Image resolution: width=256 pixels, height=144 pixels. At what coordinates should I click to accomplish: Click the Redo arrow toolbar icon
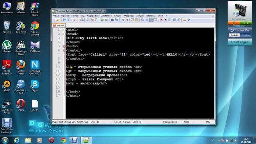pyautogui.click(x=106, y=20)
